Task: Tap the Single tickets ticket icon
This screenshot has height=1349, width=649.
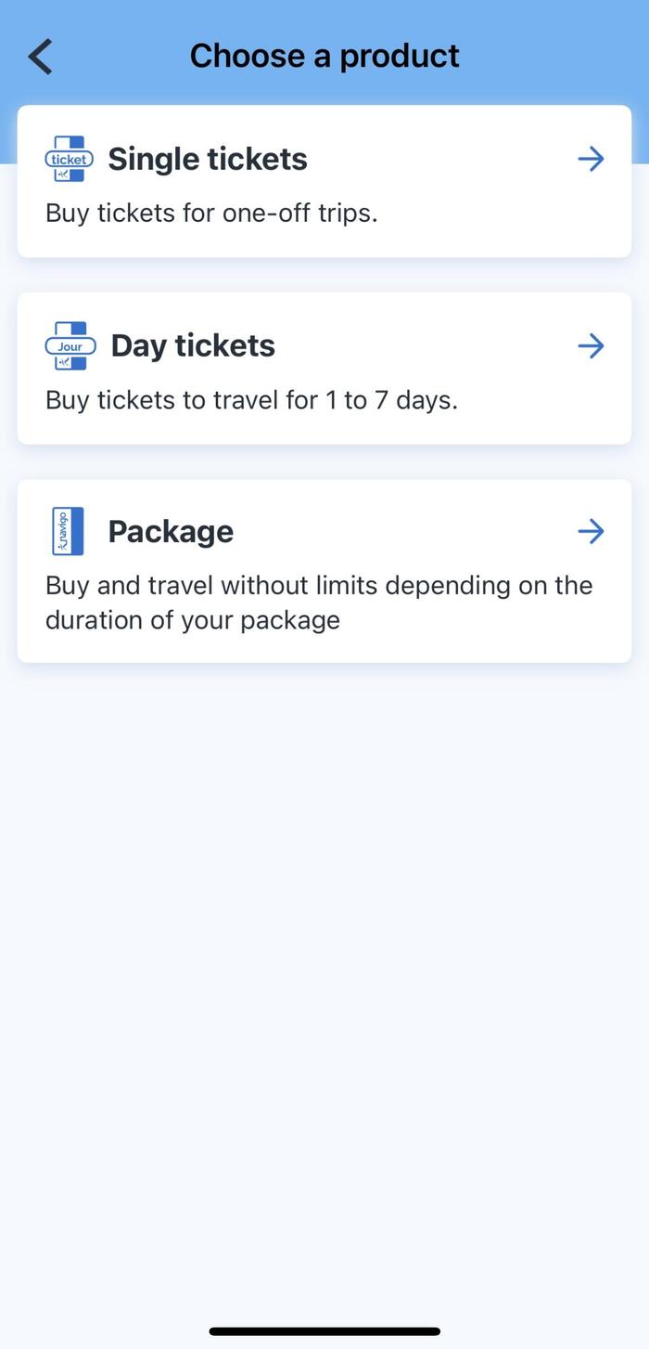Action: tap(70, 159)
